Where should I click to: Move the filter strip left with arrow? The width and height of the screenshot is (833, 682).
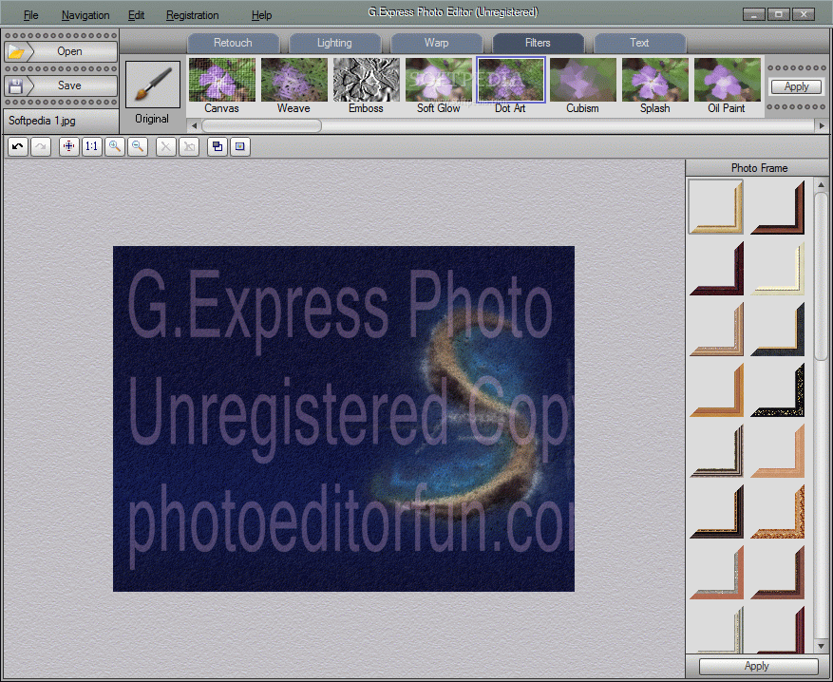coord(194,126)
